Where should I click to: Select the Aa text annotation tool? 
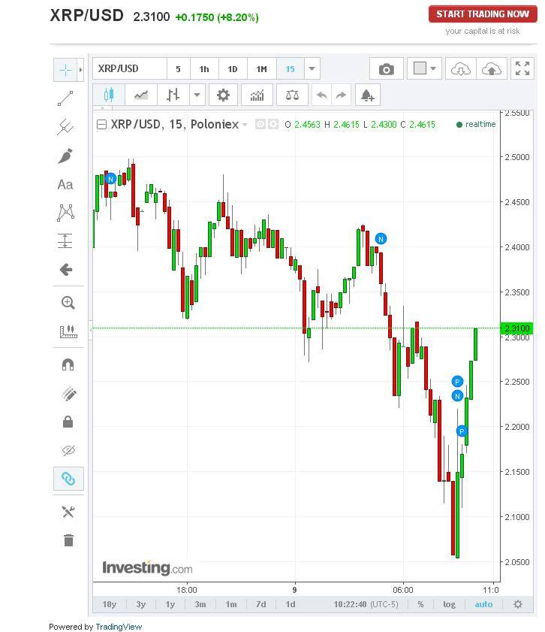65,185
